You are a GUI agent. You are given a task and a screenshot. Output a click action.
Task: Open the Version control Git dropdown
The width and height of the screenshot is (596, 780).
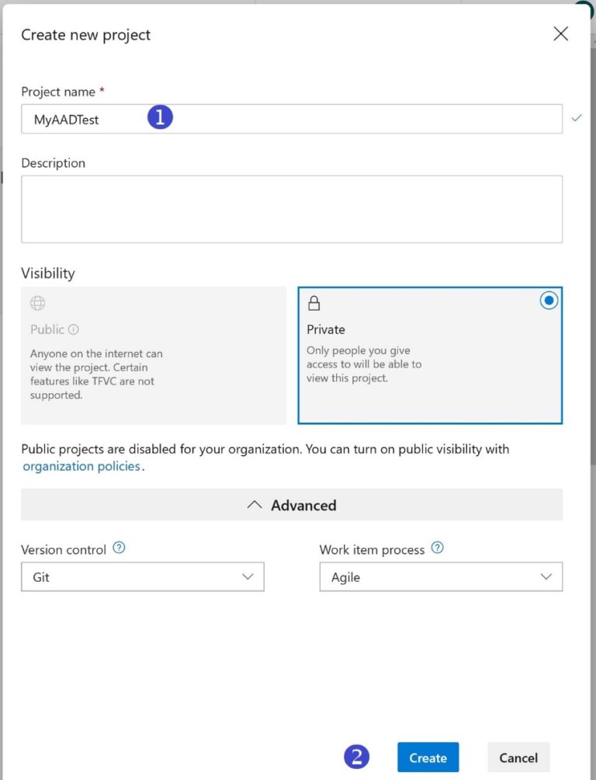pyautogui.click(x=143, y=577)
